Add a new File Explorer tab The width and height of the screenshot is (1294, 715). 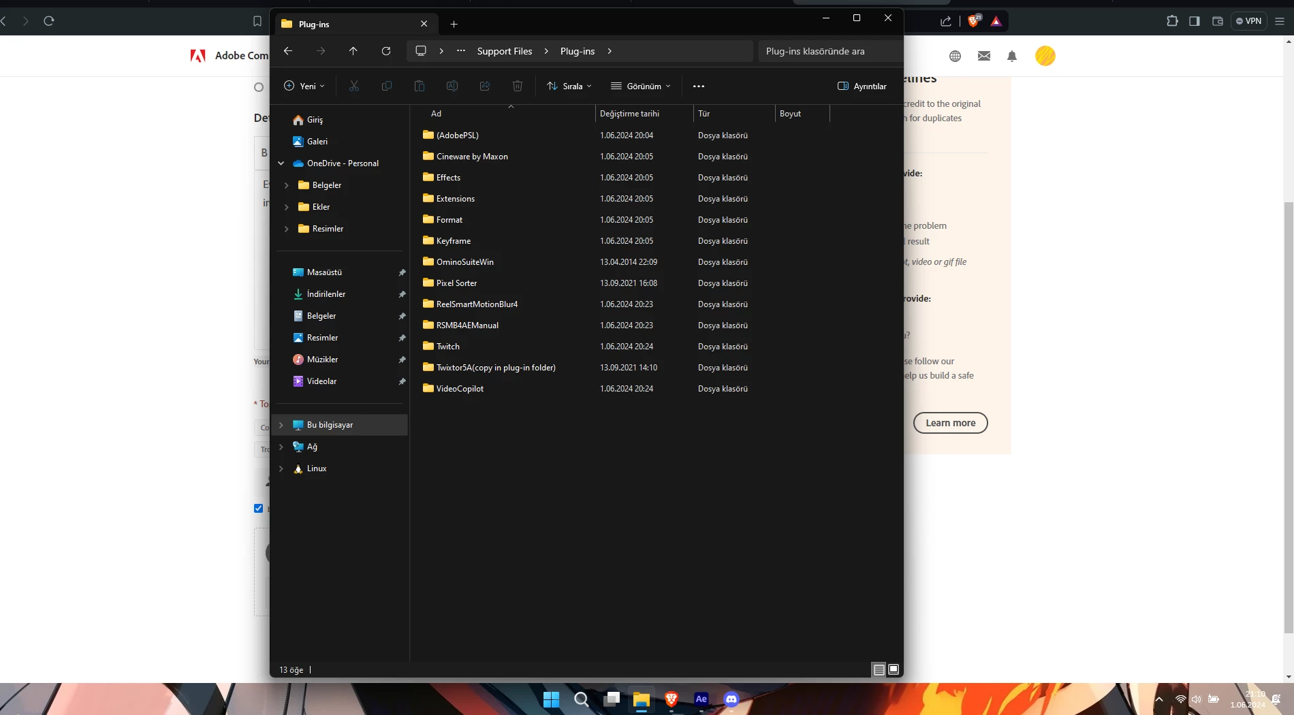click(x=454, y=24)
